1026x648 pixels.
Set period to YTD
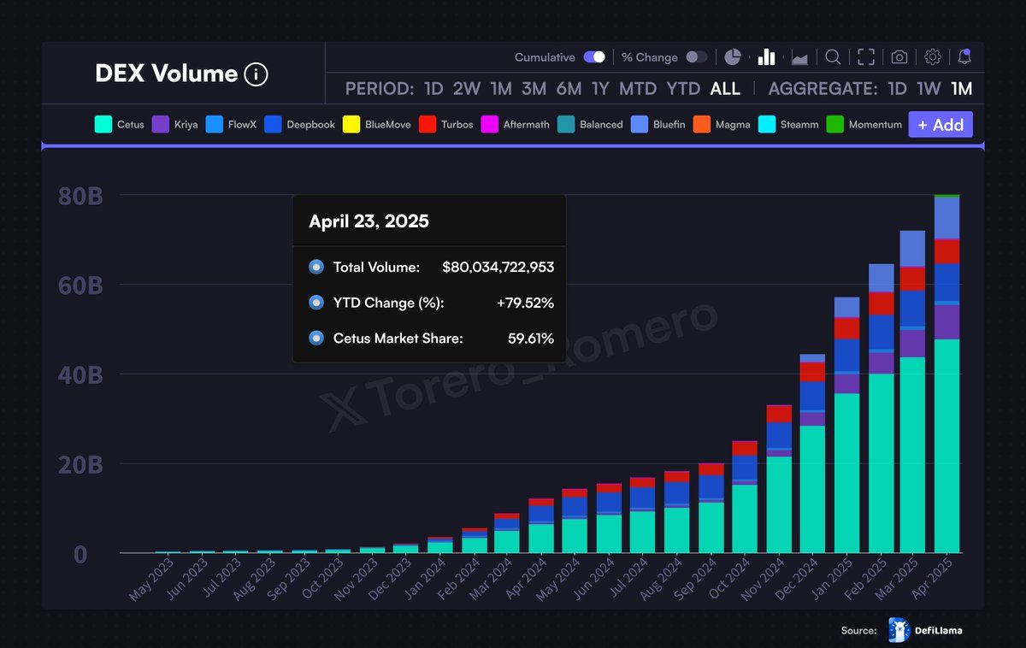(683, 89)
